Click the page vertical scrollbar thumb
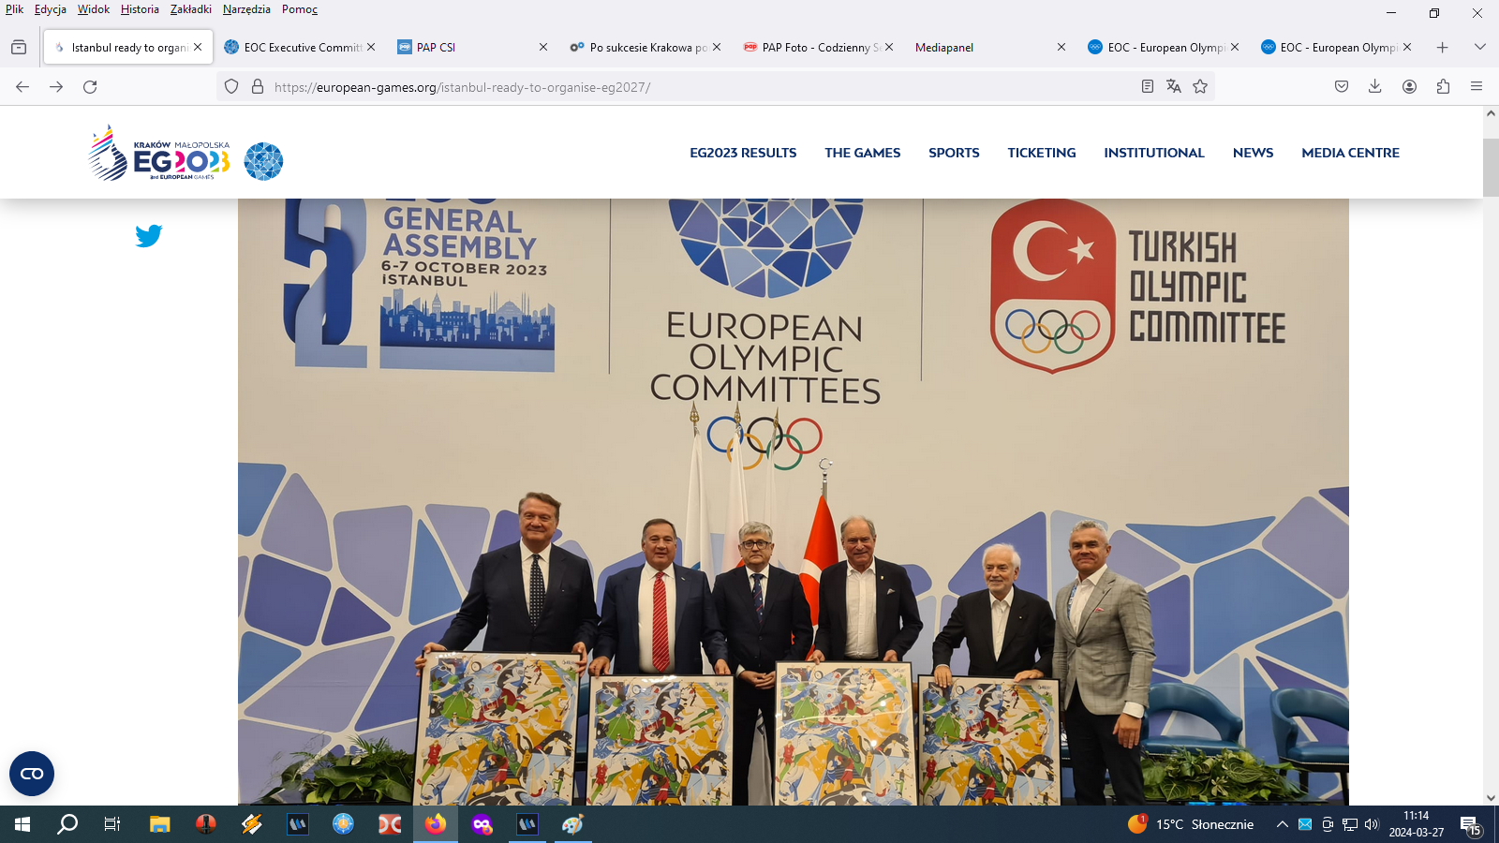The height and width of the screenshot is (843, 1499). click(x=1491, y=167)
